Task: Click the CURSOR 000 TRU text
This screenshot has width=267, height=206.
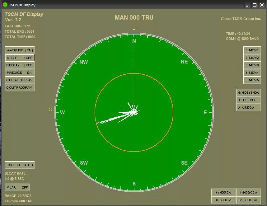Action: coord(18,201)
